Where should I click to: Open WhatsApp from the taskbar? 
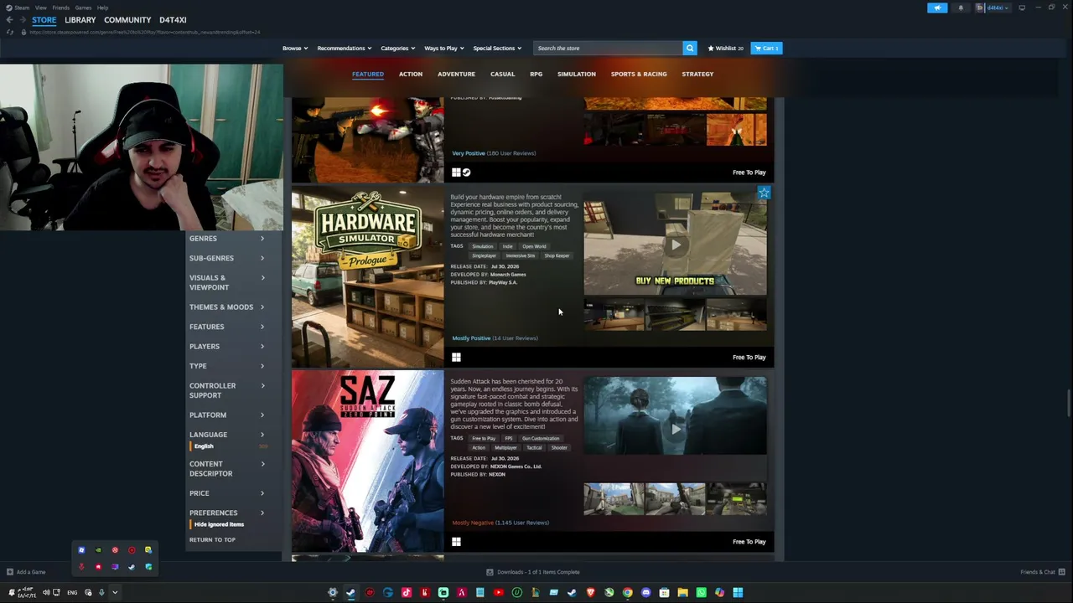click(701, 593)
